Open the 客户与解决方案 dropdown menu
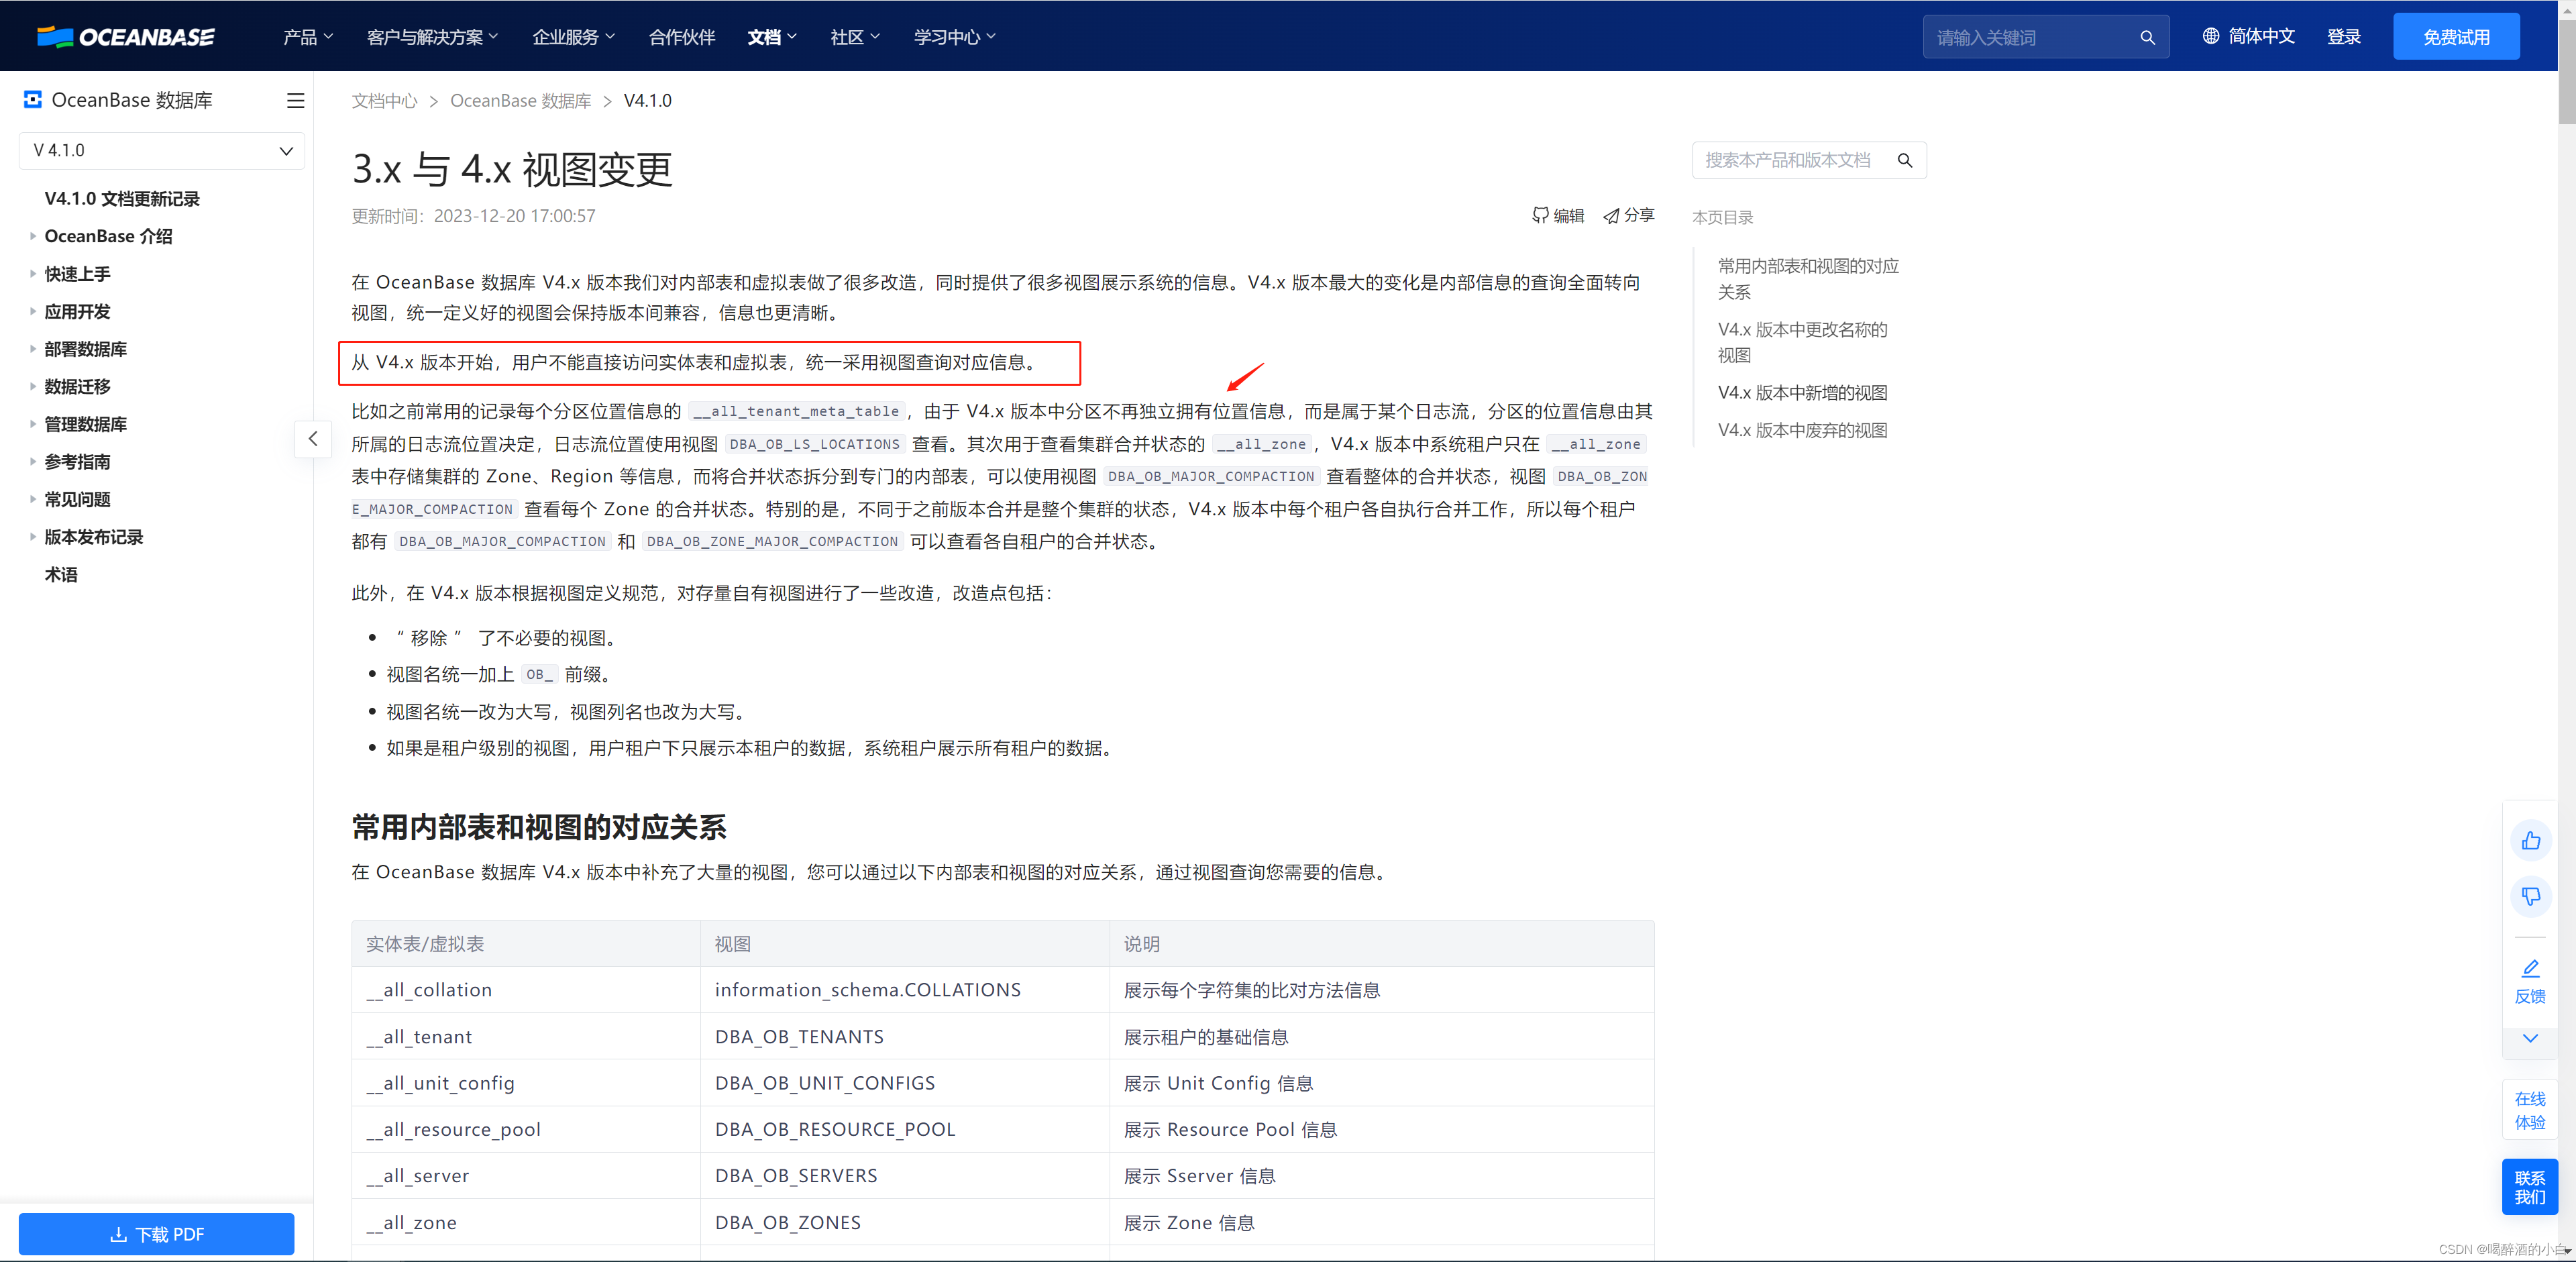This screenshot has width=2576, height=1262. 432,37
